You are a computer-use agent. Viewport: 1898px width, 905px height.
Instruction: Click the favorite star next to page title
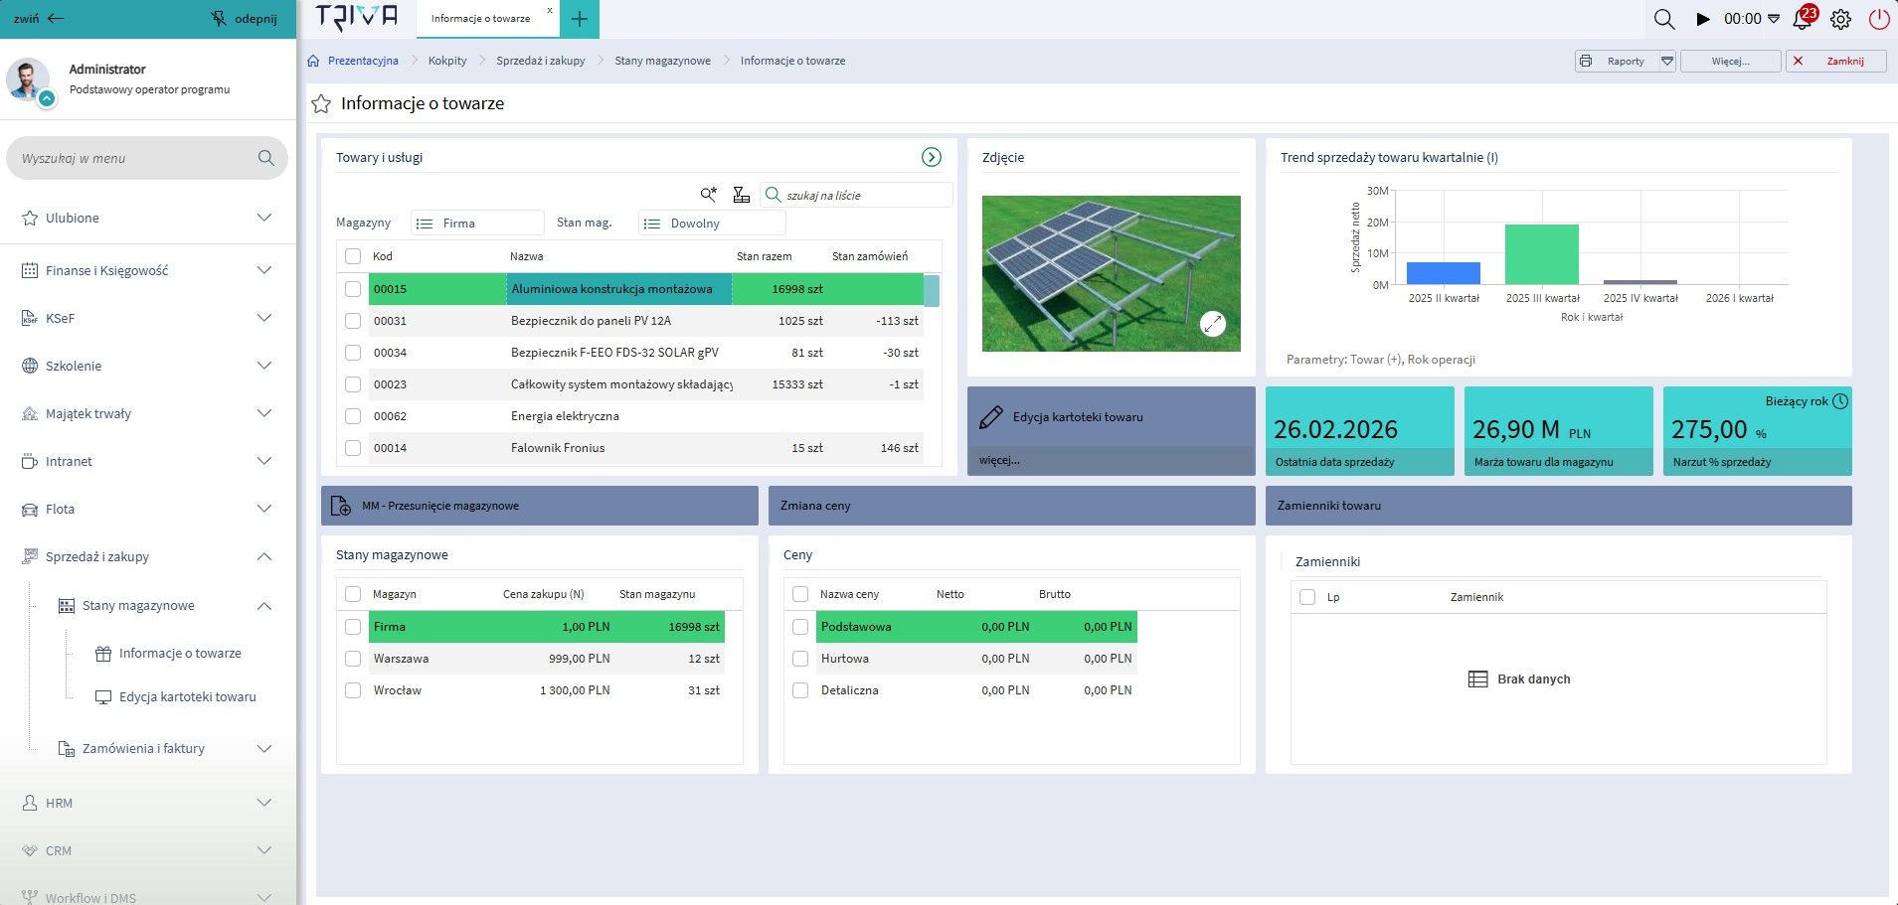tap(321, 104)
